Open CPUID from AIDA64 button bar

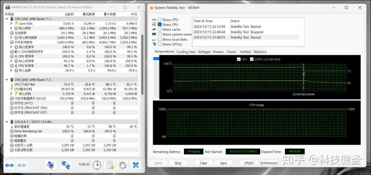pos(249,163)
